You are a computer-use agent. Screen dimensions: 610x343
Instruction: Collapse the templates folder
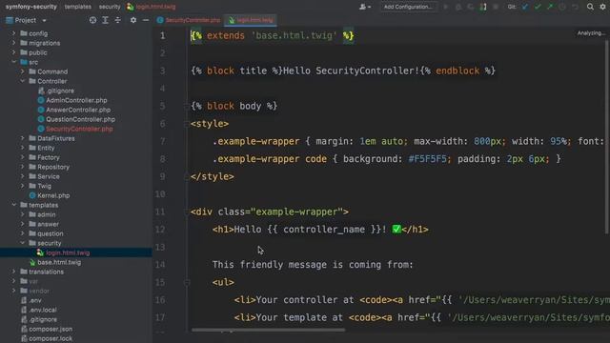[13, 205]
